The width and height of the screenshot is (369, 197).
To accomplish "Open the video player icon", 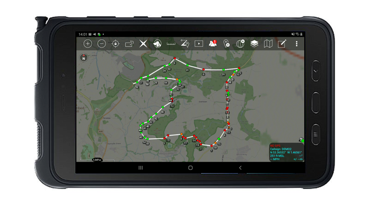I will (x=199, y=44).
